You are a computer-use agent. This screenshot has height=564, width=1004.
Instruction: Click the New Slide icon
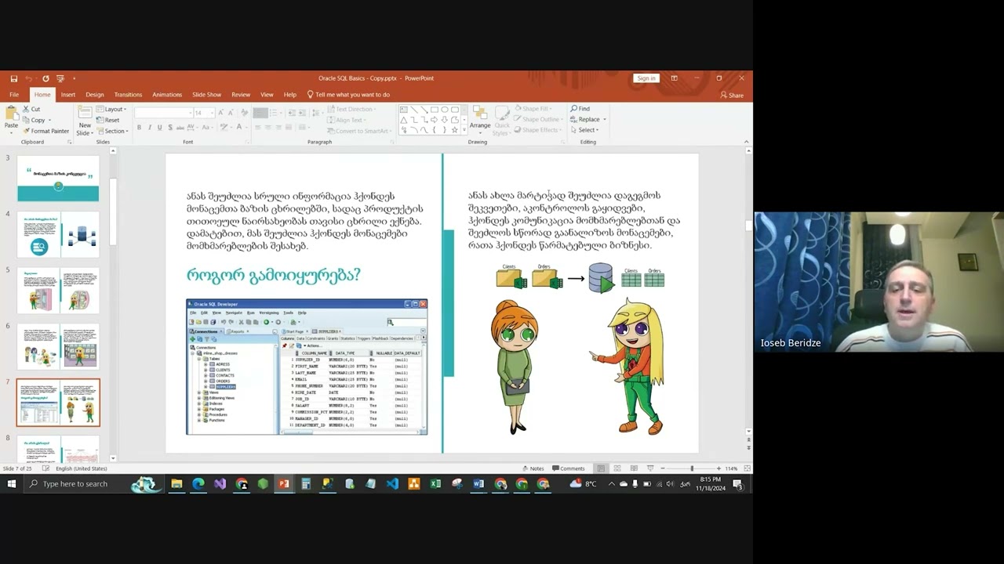coord(84,114)
